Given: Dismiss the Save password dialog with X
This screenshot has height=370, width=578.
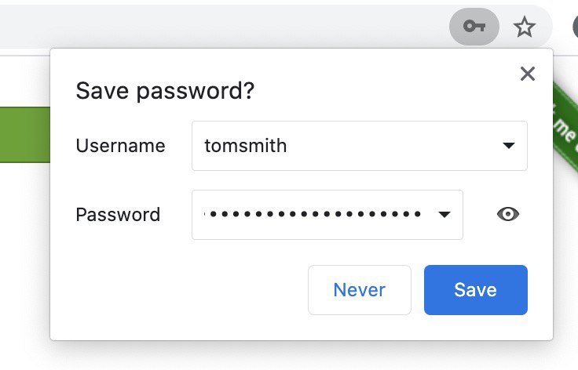Looking at the screenshot, I should coord(528,74).
